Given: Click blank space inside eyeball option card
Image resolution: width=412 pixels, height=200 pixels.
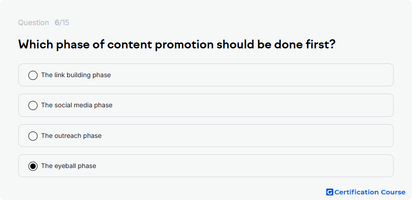Looking at the screenshot, I should click(x=249, y=166).
